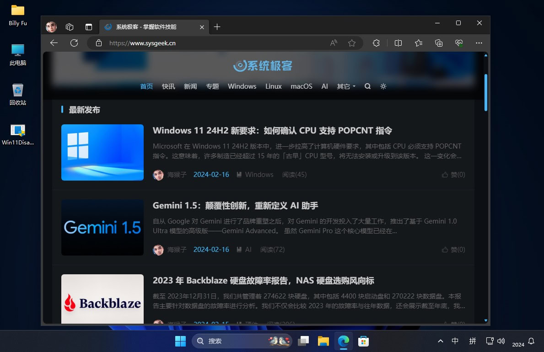Open the notifications bell icon

(x=531, y=341)
